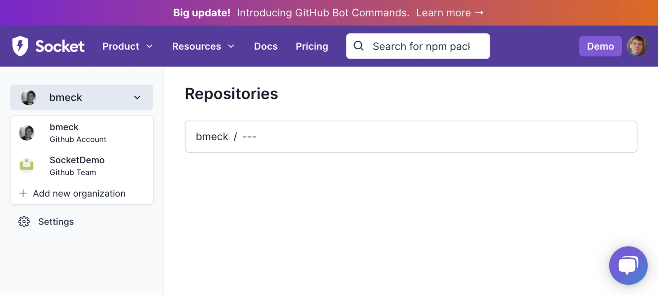Select the SocketDemo team green icon
The height and width of the screenshot is (295, 658).
point(27,165)
